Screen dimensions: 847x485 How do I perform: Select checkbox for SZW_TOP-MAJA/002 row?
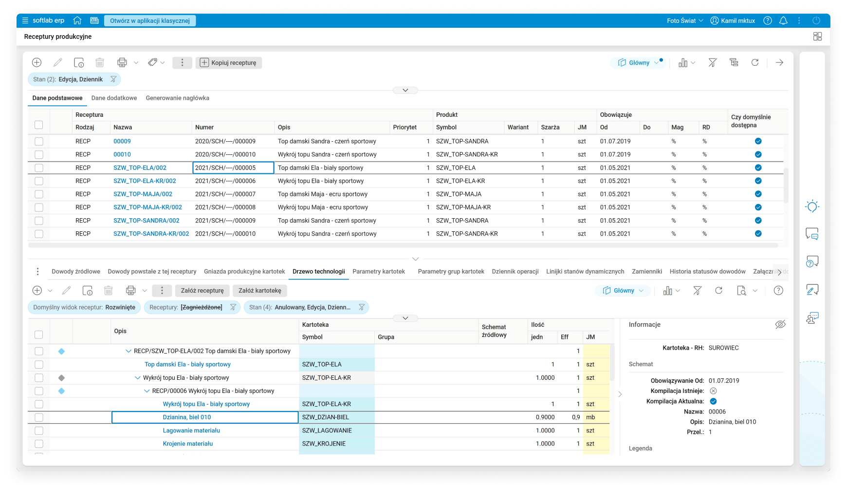point(39,194)
